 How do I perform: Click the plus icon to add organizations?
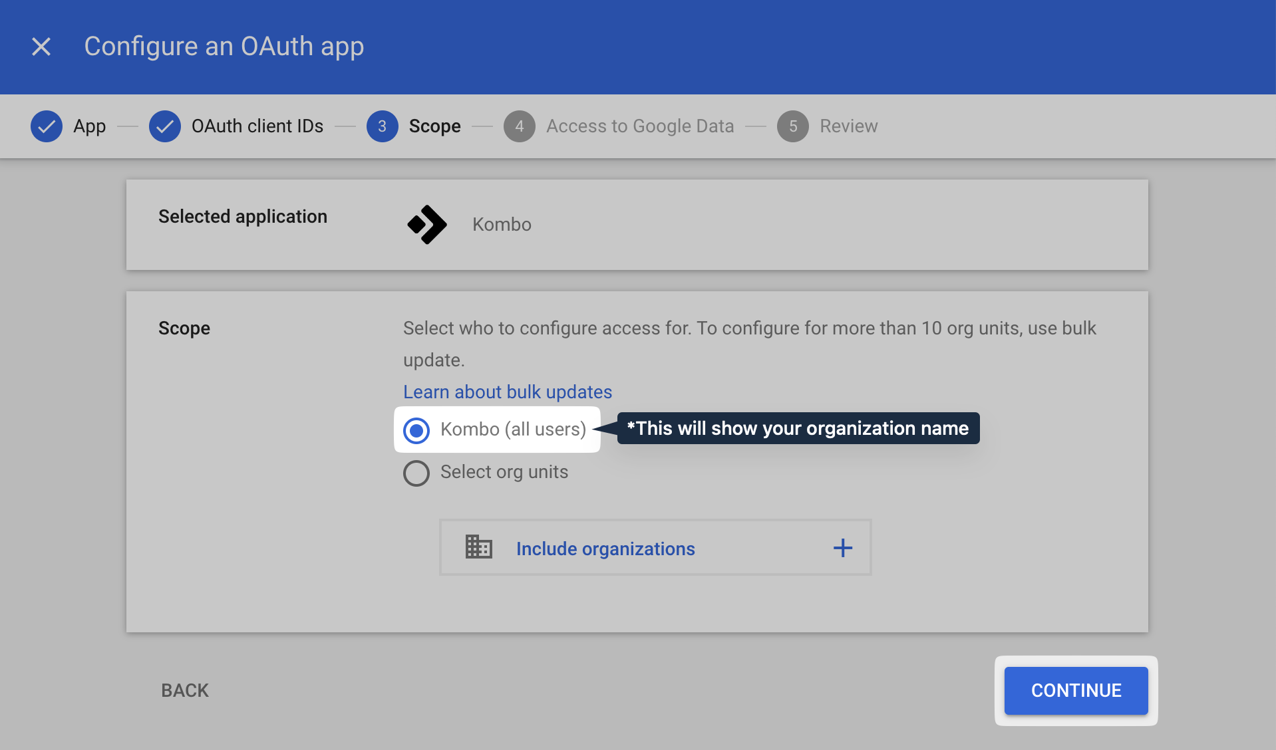tap(843, 548)
